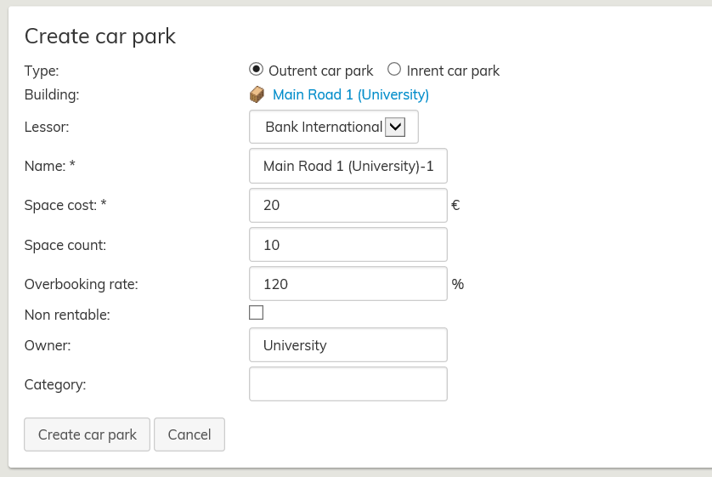Select the Overbooking rate field
Screen dimensions: 712x477
(x=348, y=284)
